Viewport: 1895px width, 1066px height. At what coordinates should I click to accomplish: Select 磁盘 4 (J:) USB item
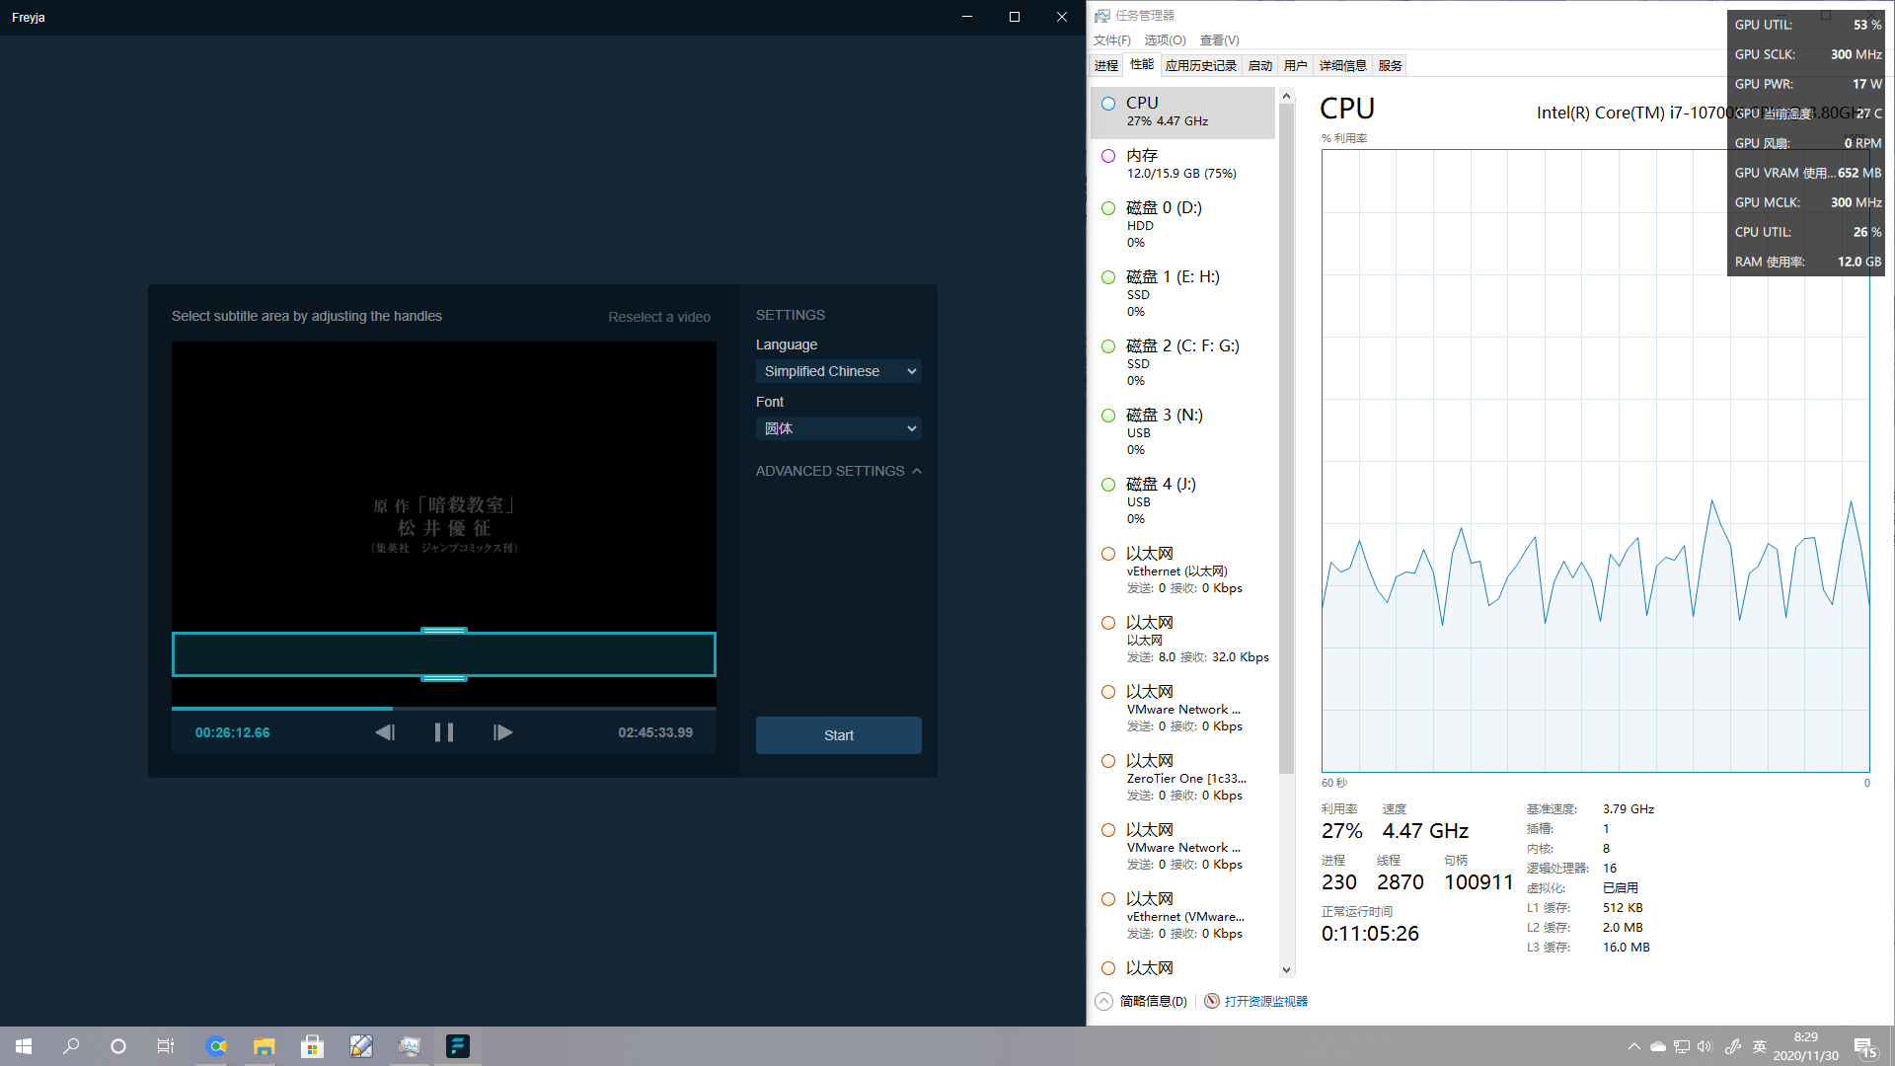[x=1182, y=501]
